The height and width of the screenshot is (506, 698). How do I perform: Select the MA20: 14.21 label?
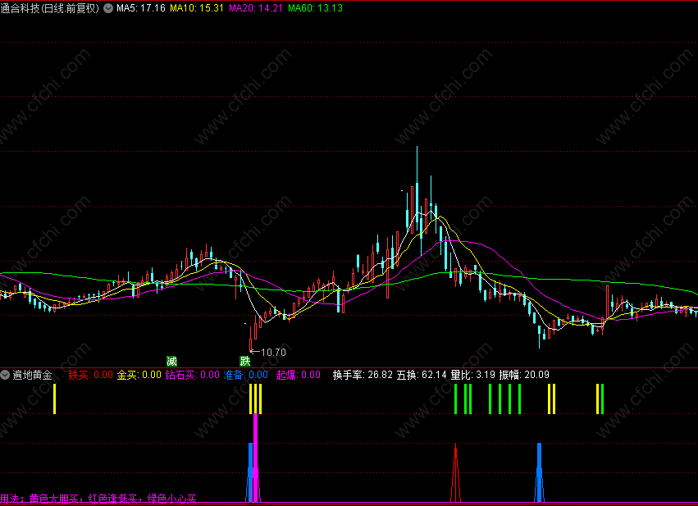pos(256,8)
